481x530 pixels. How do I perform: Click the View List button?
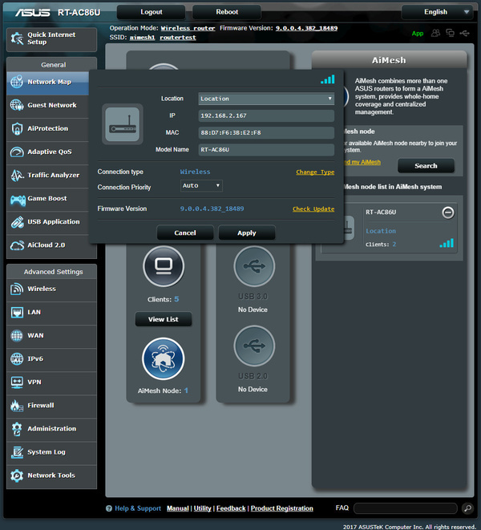pyautogui.click(x=164, y=319)
